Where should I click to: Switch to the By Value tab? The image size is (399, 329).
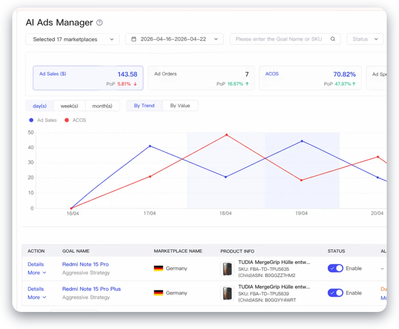(x=180, y=106)
